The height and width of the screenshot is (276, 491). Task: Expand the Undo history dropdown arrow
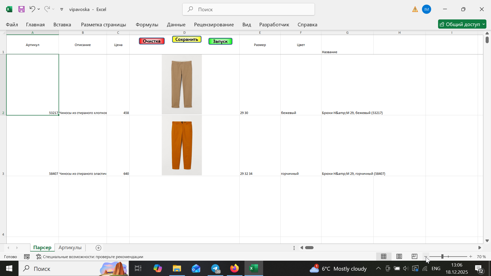coord(39,9)
